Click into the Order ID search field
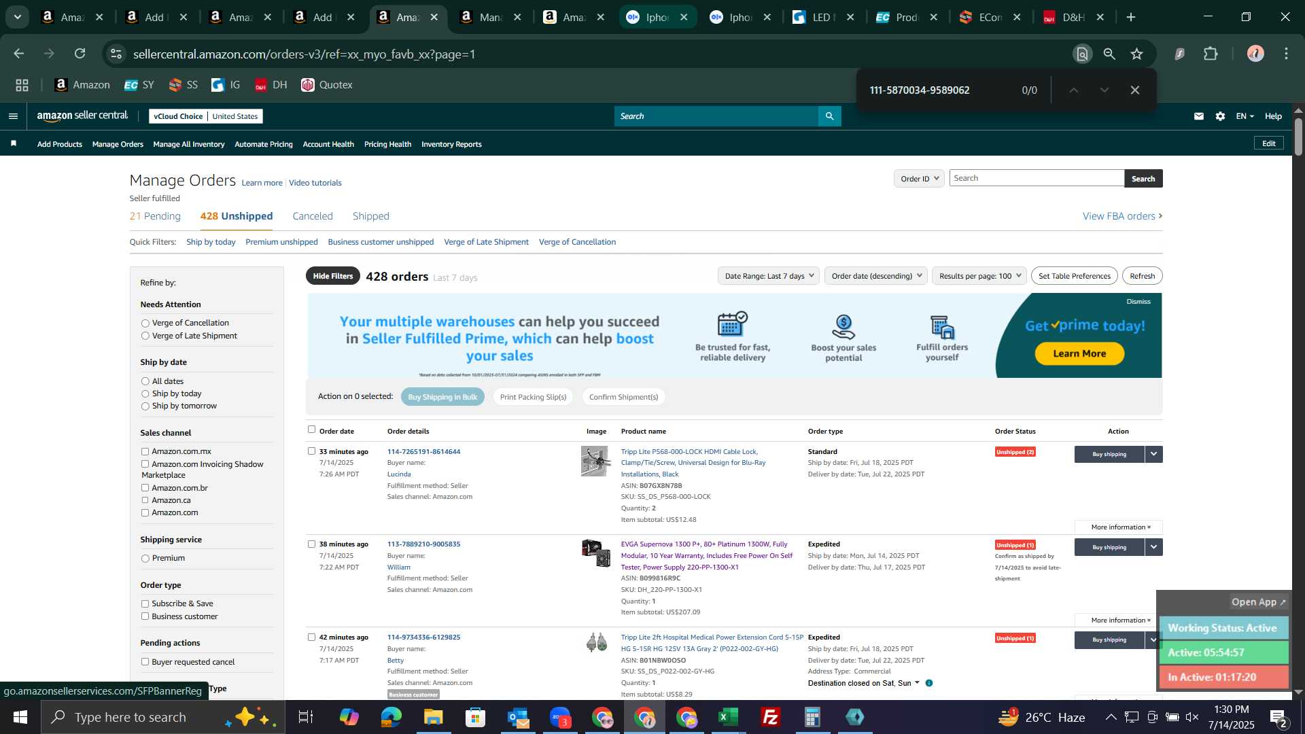 pos(1037,178)
